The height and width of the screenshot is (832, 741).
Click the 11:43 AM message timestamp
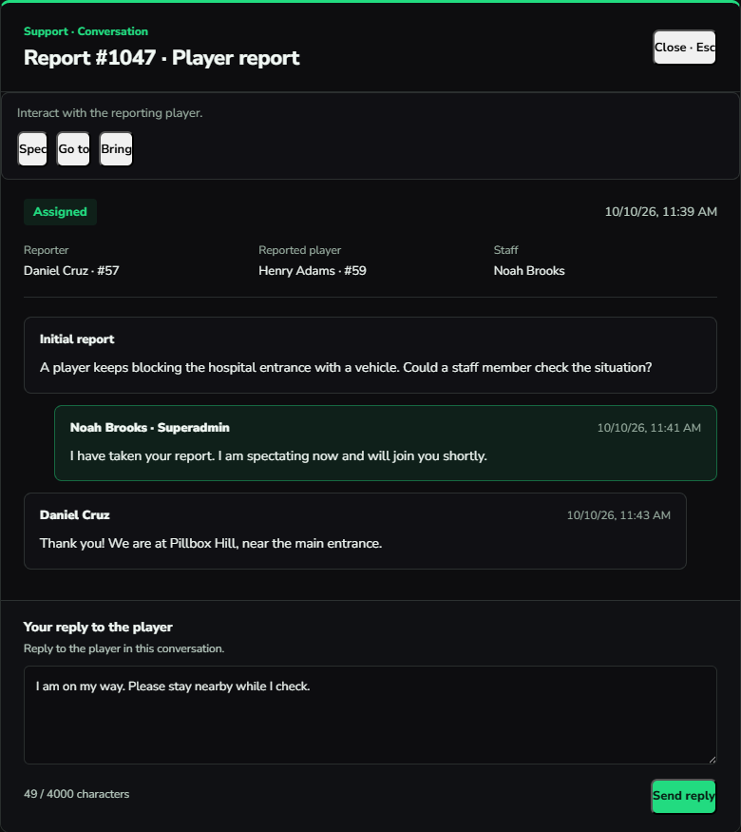[618, 515]
